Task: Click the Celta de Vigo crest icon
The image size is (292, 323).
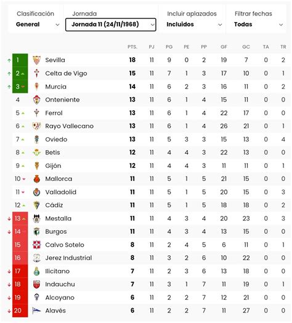Action: tap(37, 73)
